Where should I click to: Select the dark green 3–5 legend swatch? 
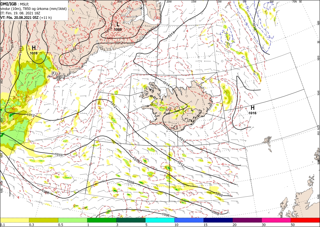point(131,220)
